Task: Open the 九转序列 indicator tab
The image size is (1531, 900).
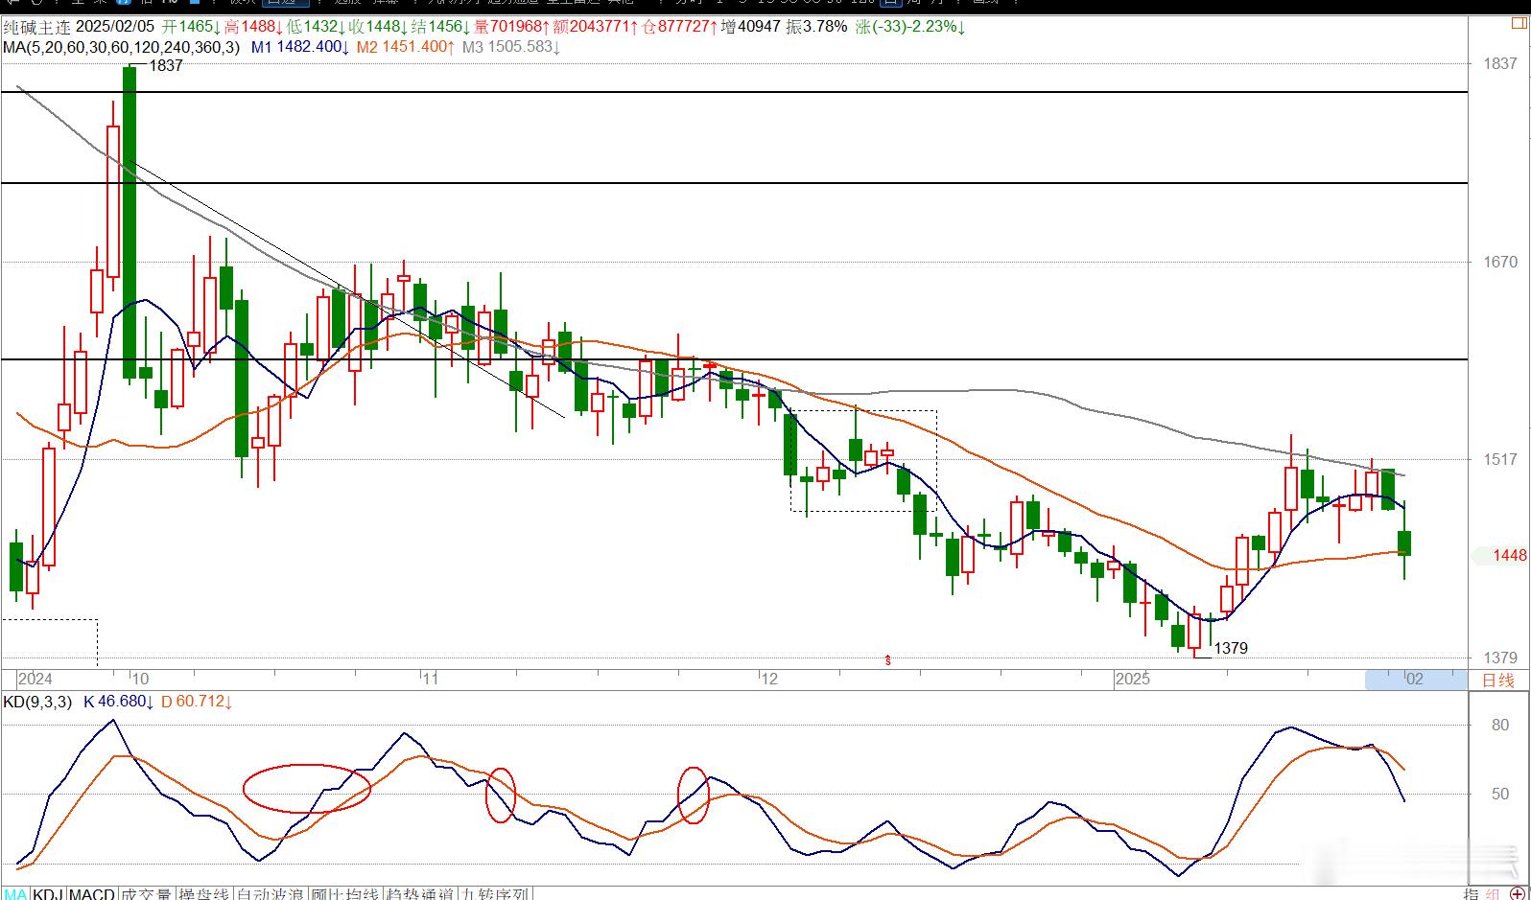Action: (494, 893)
